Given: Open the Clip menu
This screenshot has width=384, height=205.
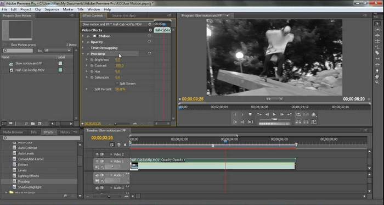Looking at the screenshot, I should pyautogui.click(x=38, y=9).
